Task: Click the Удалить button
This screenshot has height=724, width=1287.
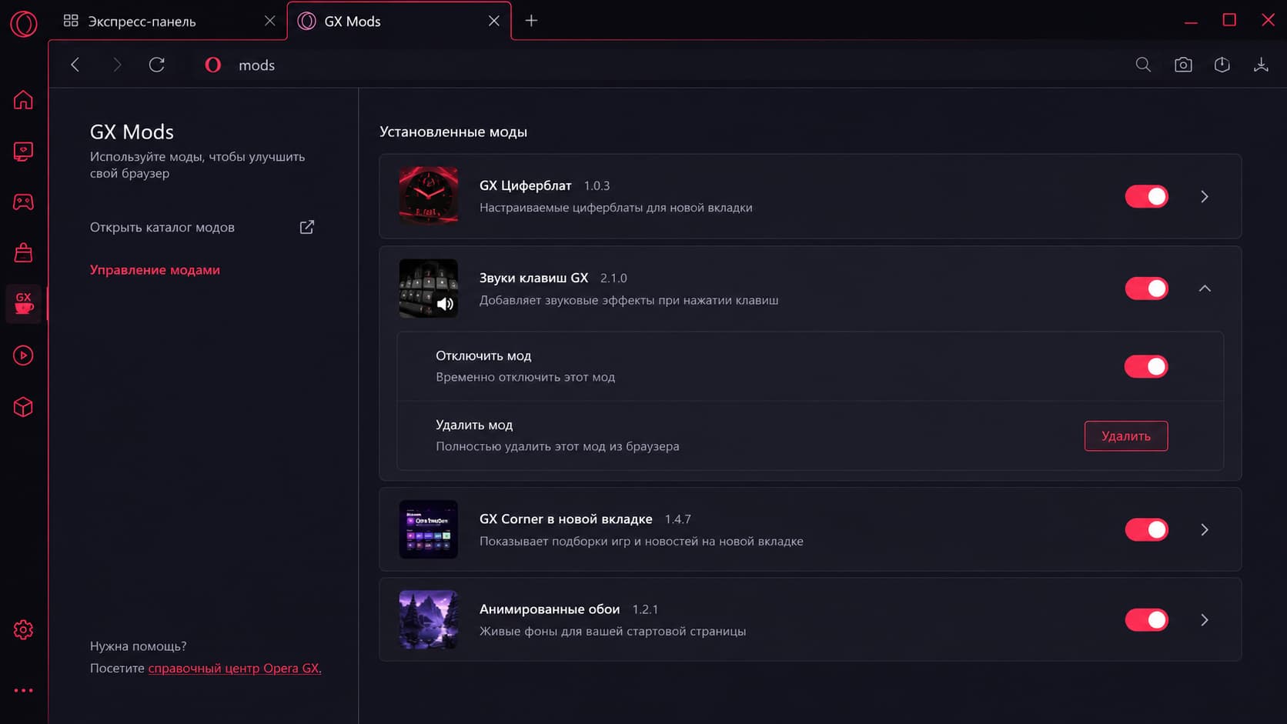Action: tap(1126, 435)
